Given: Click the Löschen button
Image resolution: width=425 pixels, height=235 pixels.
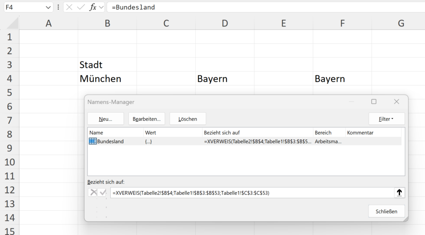Looking at the screenshot, I should coord(188,119).
